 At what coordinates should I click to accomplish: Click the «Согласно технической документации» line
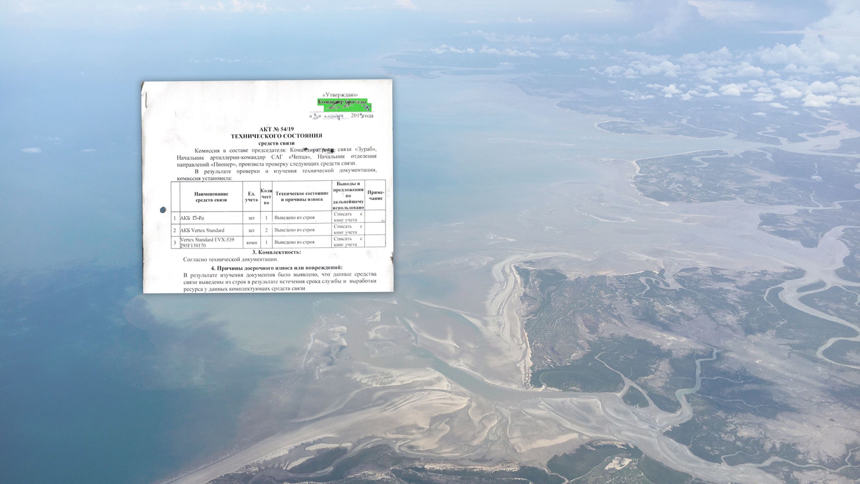coord(230,259)
